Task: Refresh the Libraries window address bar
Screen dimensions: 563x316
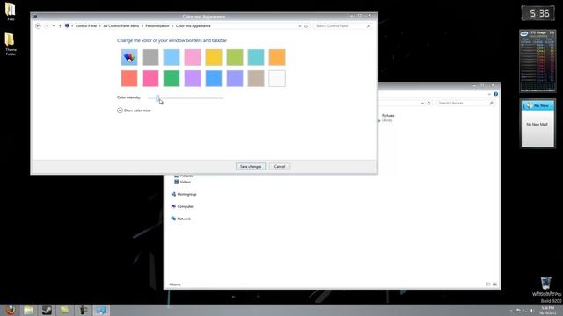Action: (429, 104)
